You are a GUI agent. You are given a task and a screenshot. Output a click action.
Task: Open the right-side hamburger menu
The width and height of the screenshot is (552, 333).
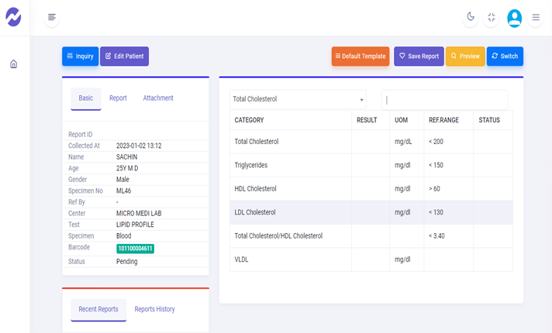point(536,17)
